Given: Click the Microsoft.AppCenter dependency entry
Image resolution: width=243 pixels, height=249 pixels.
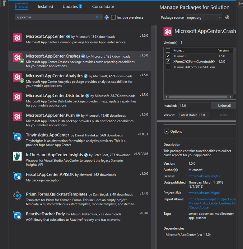Looking at the screenshot, I should pos(188,235).
